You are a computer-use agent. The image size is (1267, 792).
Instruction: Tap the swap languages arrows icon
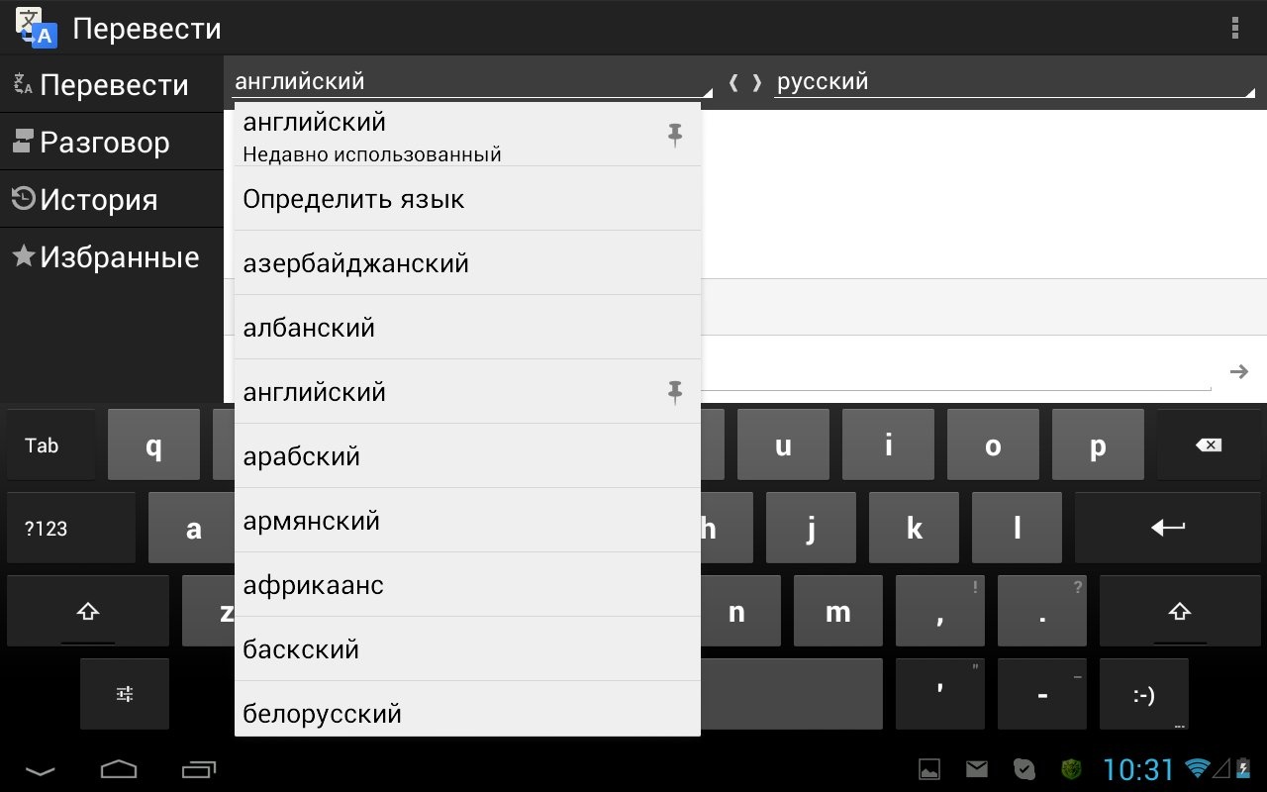coord(745,82)
